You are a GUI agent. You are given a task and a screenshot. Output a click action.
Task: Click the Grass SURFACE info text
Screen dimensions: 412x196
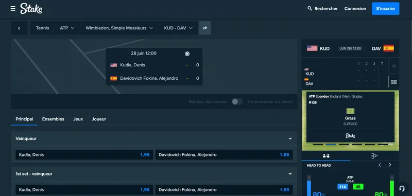pyautogui.click(x=350, y=121)
